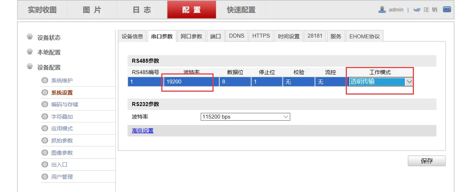Viewport: 473px width, 192px height.
Task: Select the radio bullet for 编码与存储
Action: 45,104
